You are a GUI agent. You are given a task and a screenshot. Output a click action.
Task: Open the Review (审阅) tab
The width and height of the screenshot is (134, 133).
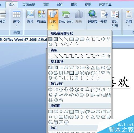coord(74,5)
